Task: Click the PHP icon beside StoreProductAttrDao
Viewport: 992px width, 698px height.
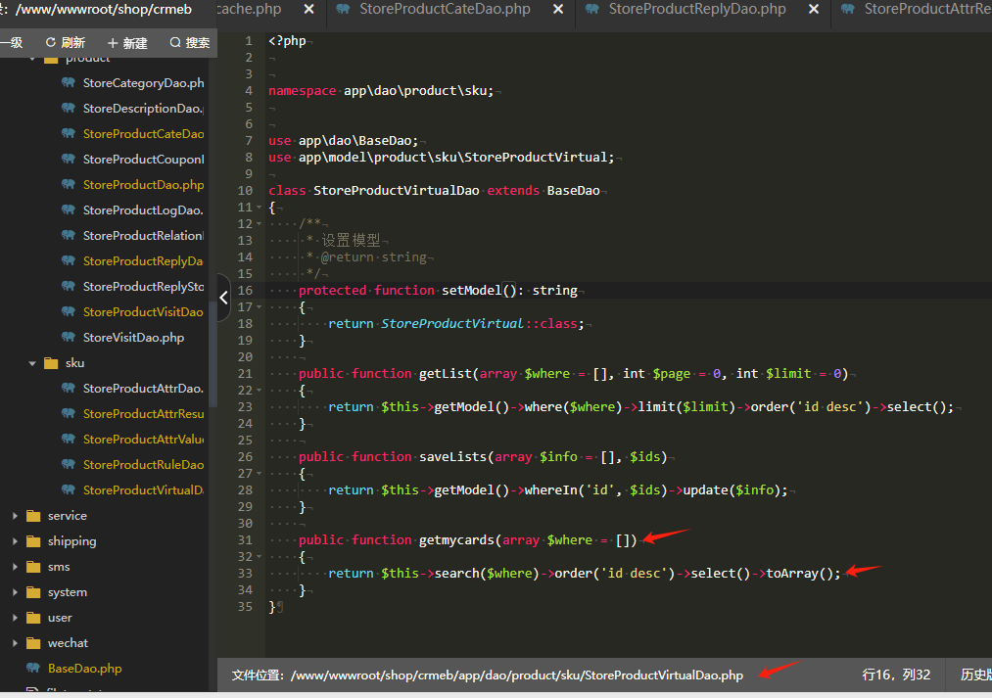Action: click(69, 388)
